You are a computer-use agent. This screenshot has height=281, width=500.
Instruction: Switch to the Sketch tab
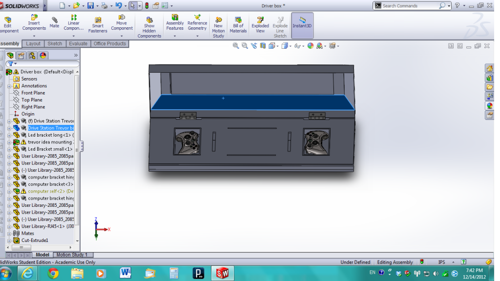55,43
